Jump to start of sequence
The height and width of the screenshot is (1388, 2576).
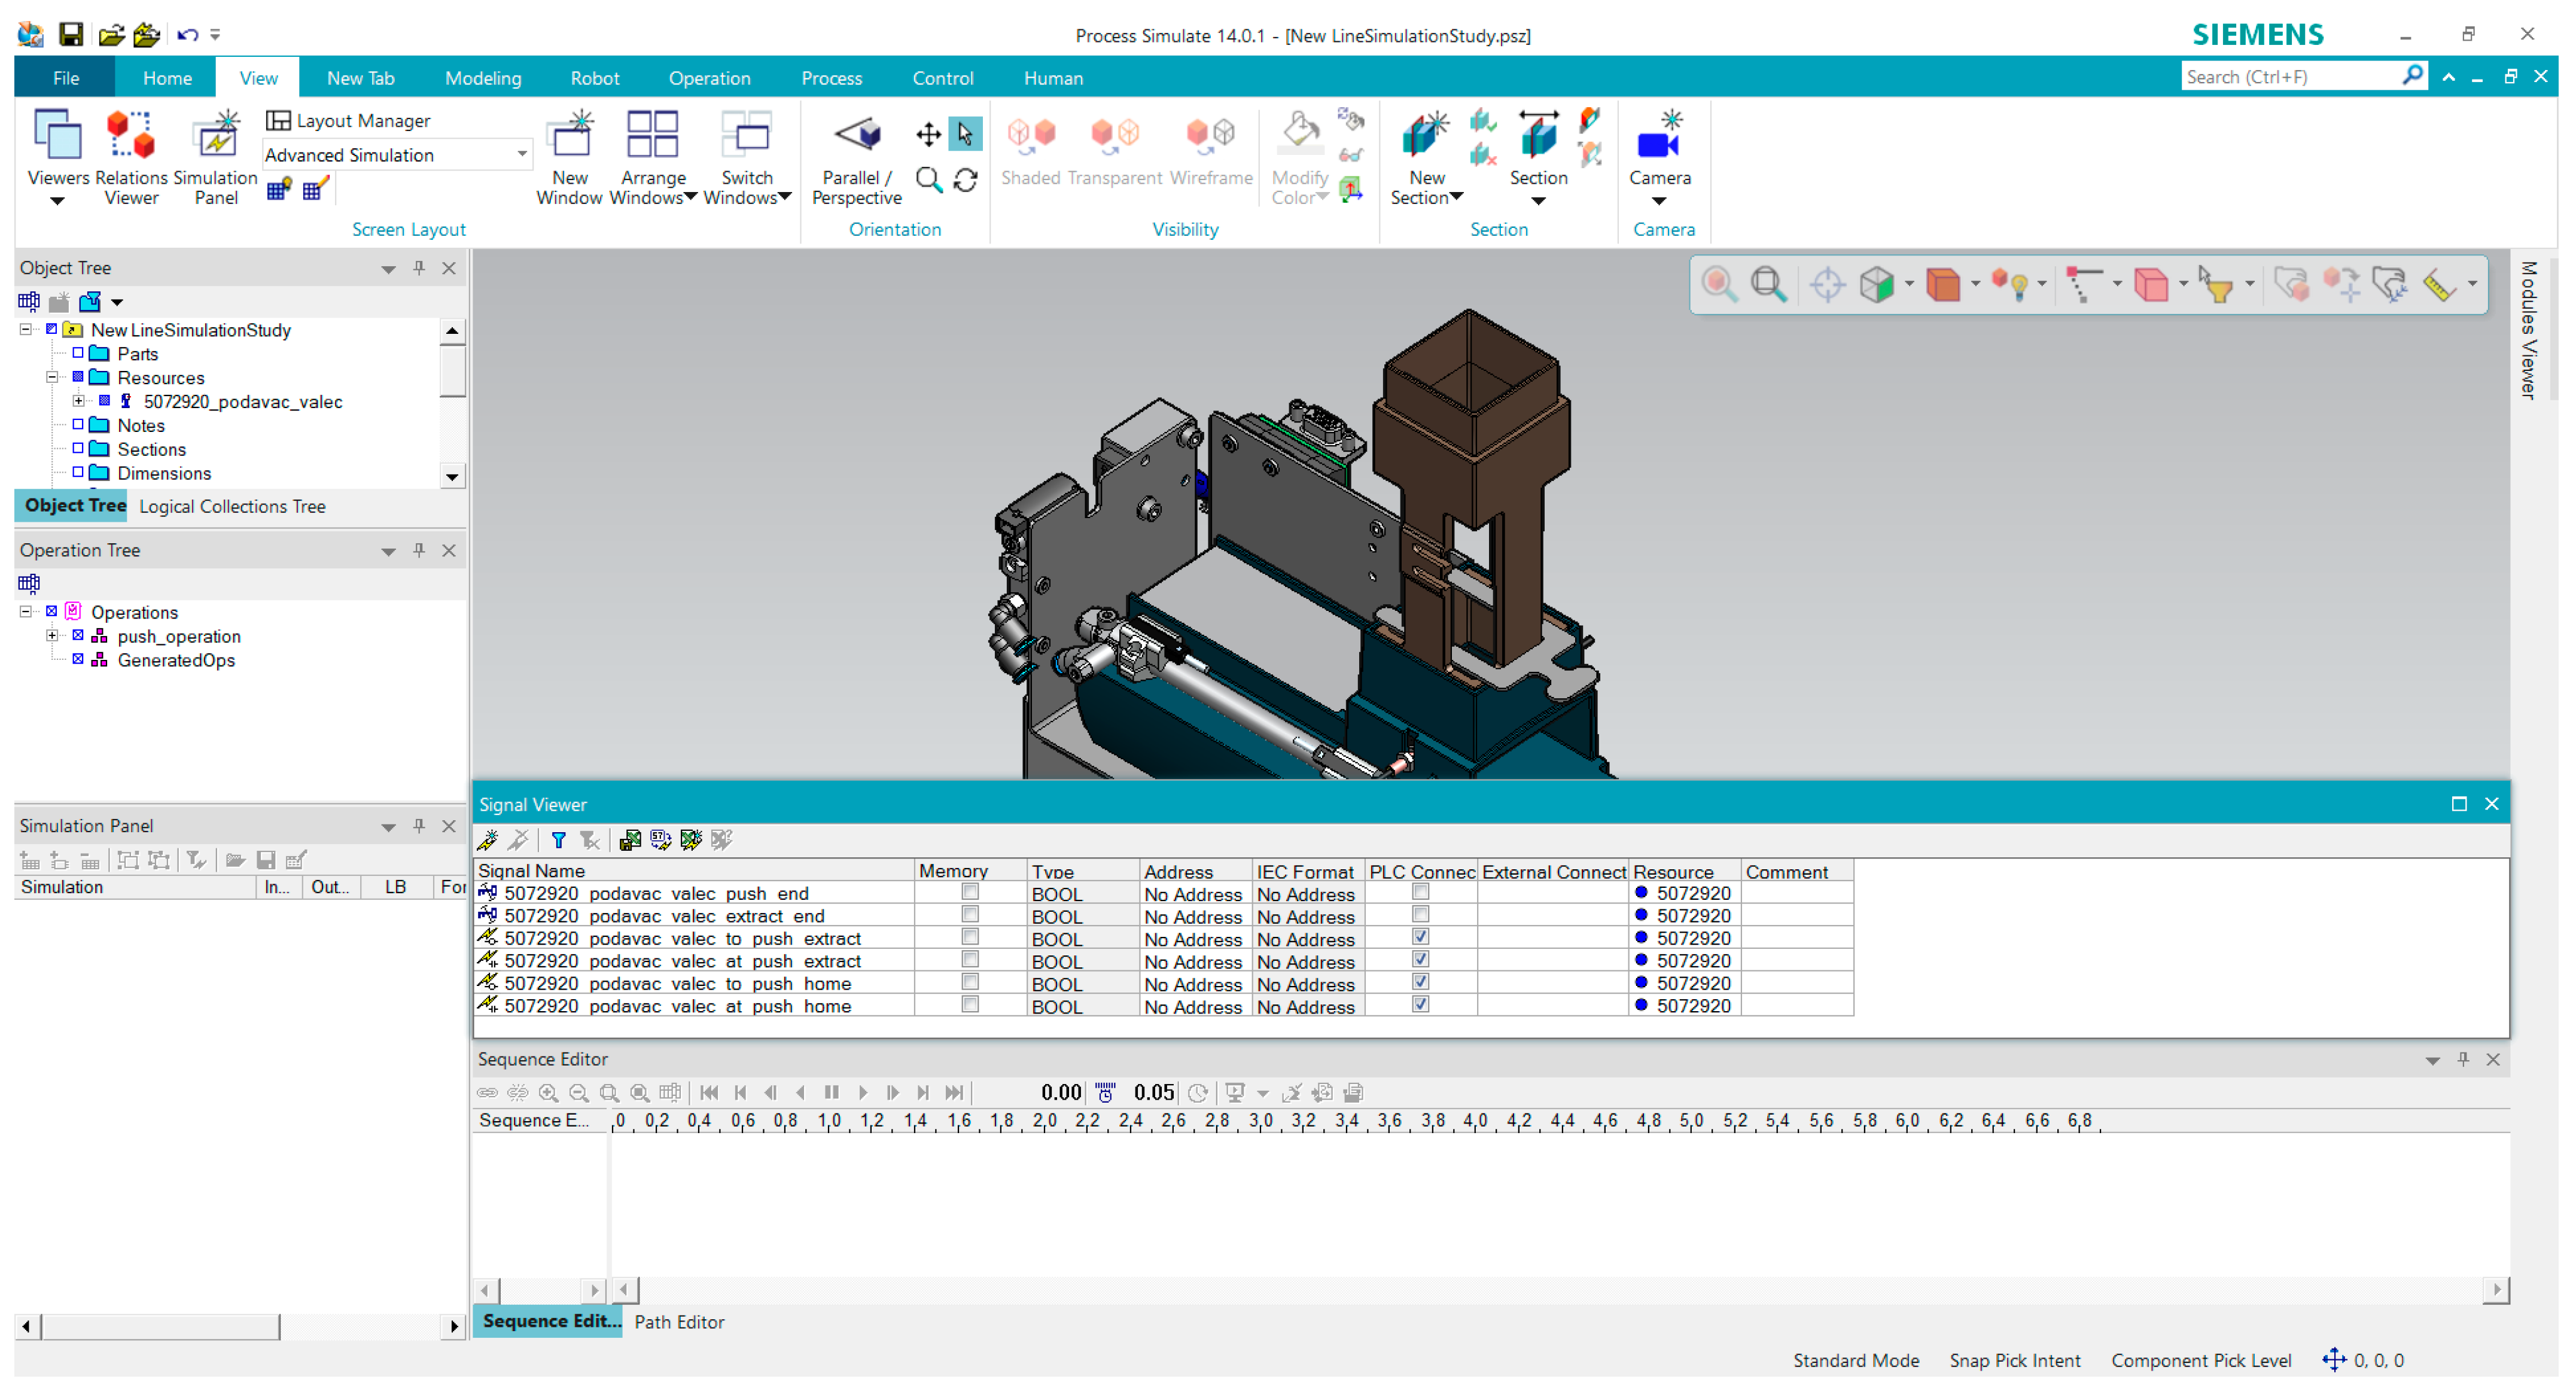pyautogui.click(x=709, y=1093)
